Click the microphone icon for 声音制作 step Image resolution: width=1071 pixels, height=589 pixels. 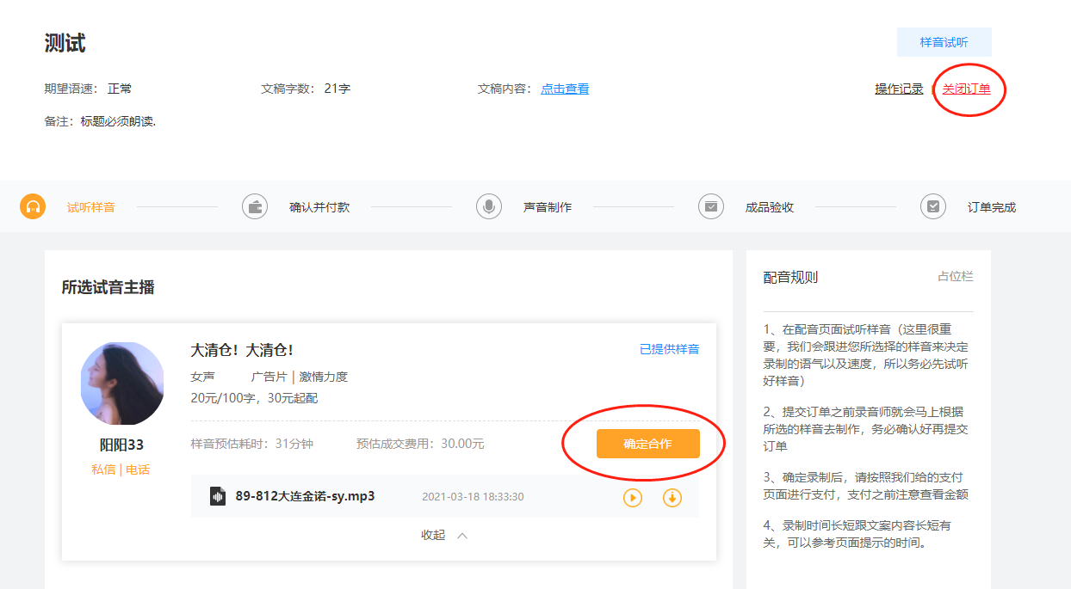click(x=489, y=207)
